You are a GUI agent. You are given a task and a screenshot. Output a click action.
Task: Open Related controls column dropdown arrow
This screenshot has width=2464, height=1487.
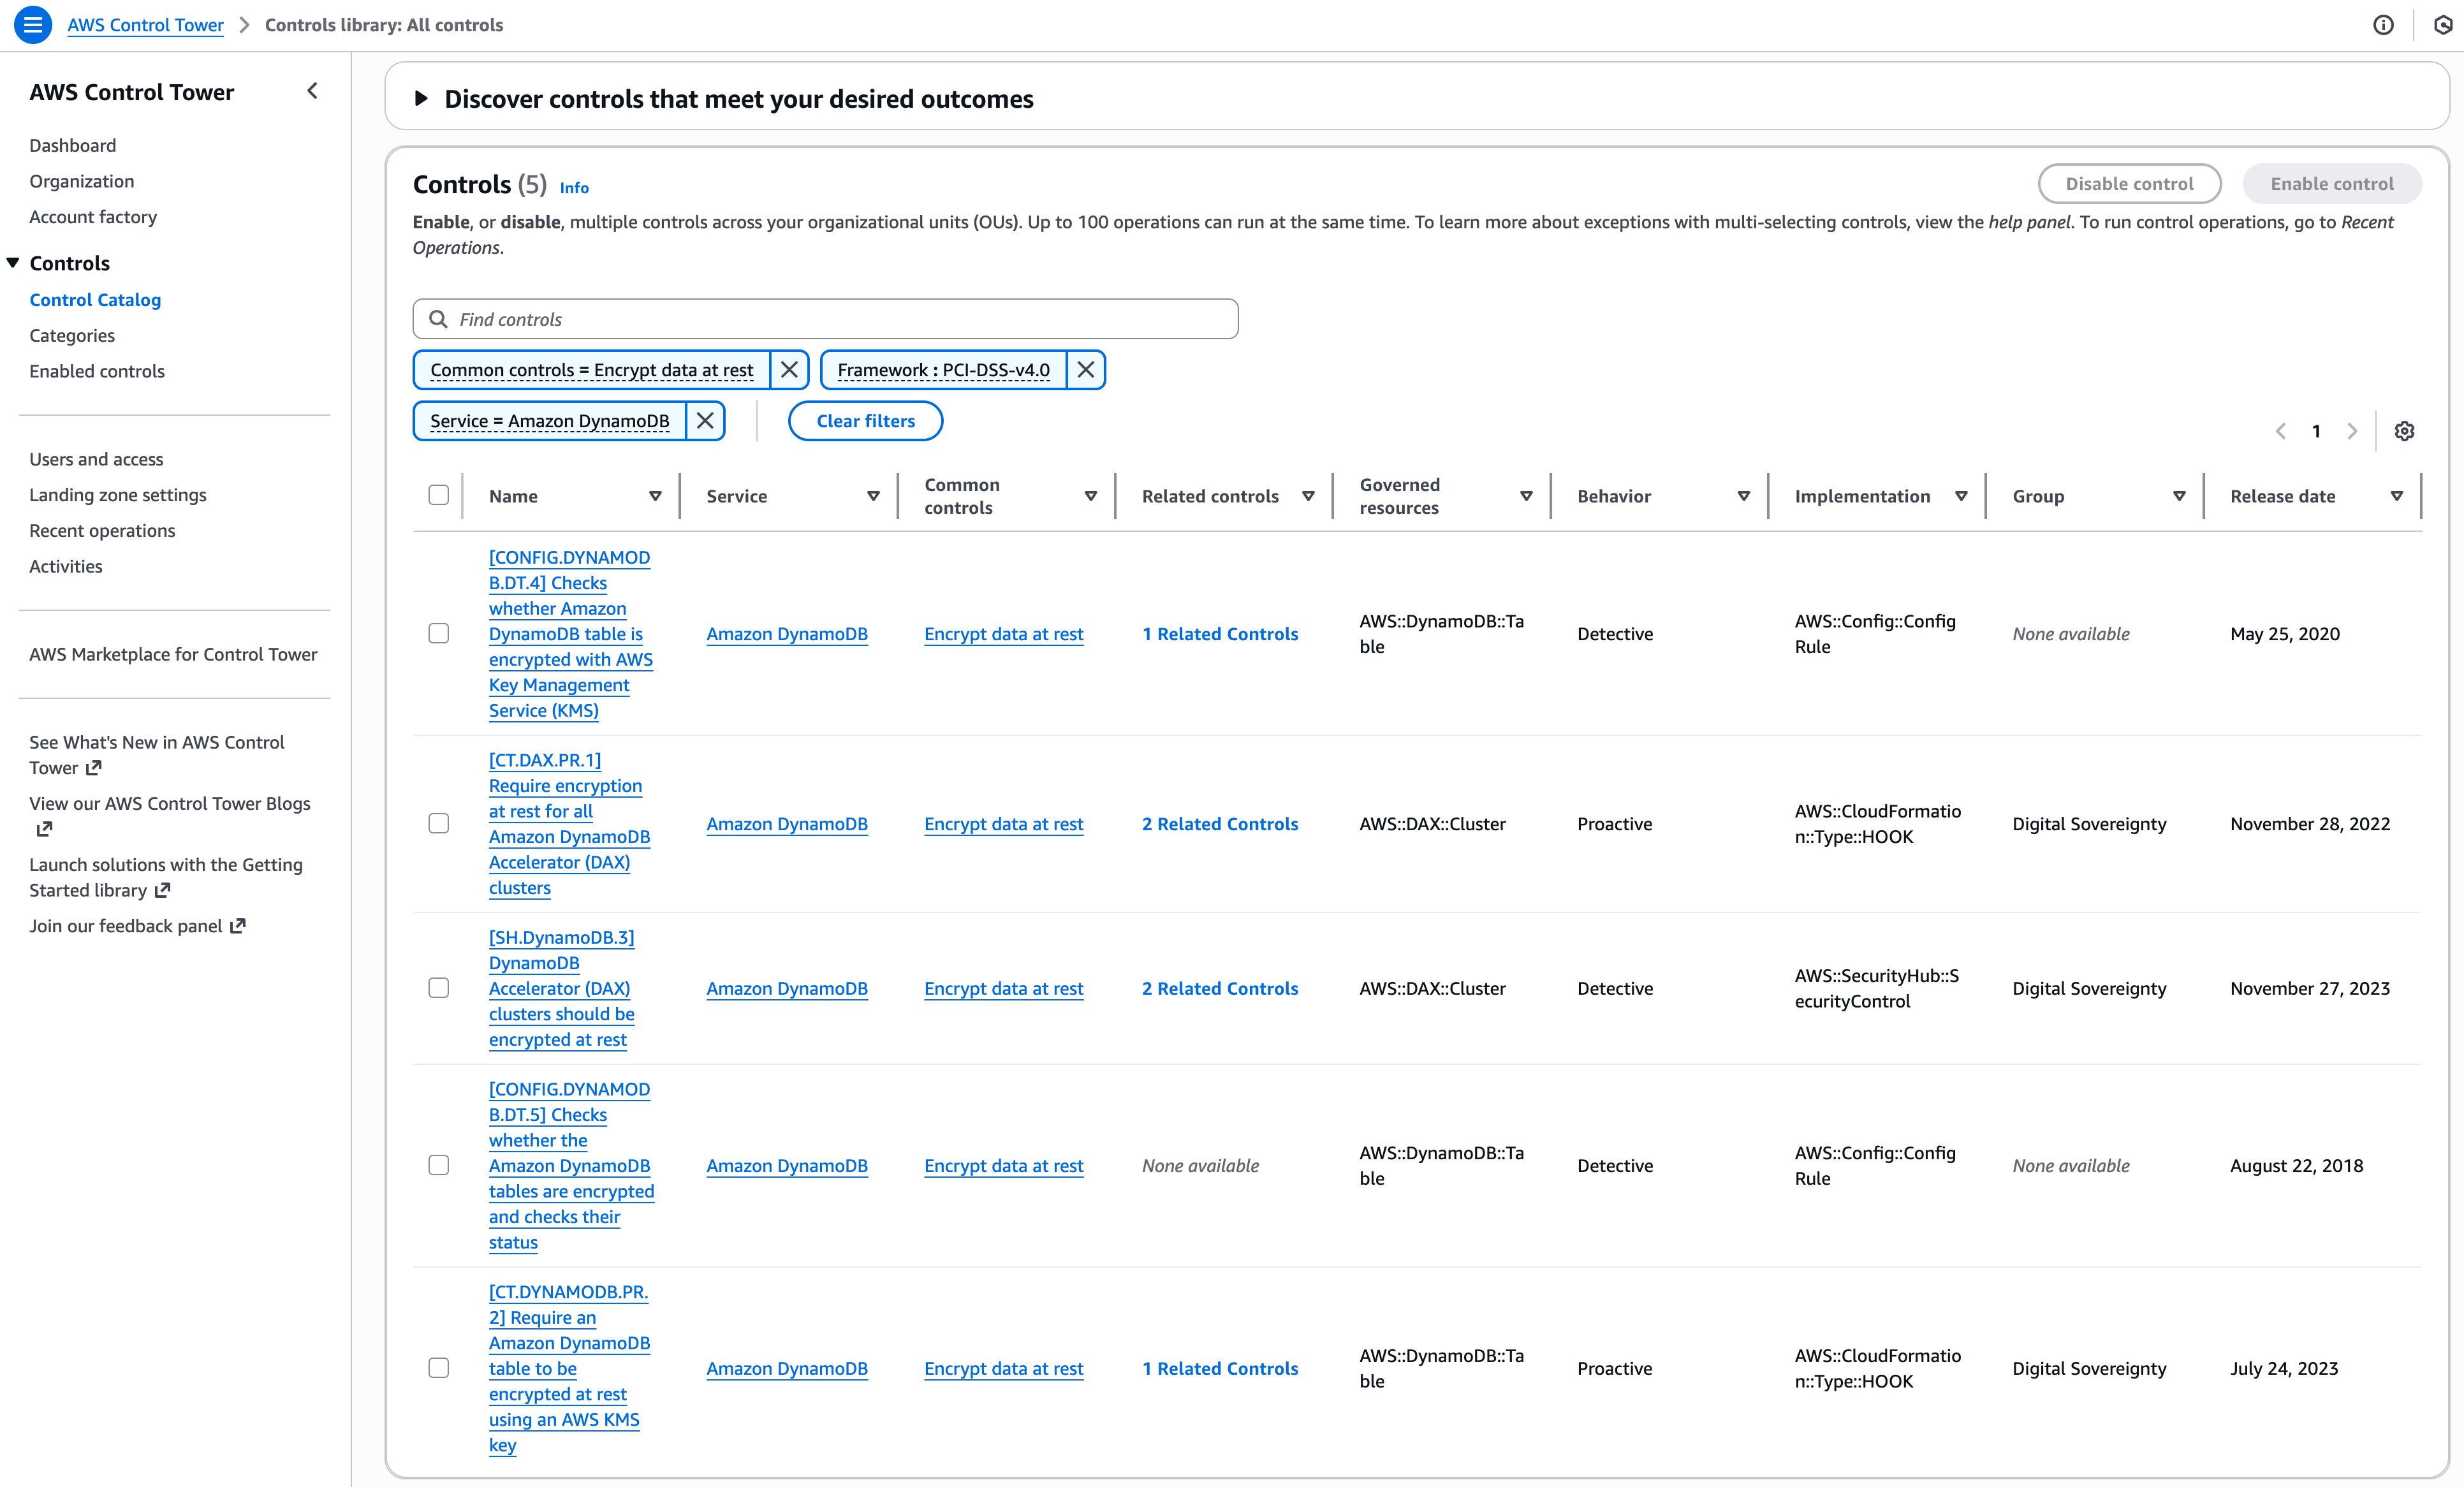pyautogui.click(x=1308, y=496)
